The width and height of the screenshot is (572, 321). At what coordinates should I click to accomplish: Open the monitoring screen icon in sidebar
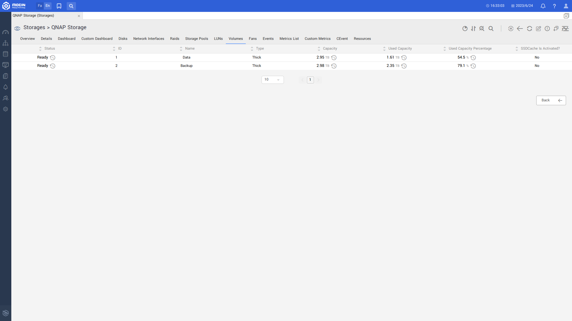click(5, 65)
